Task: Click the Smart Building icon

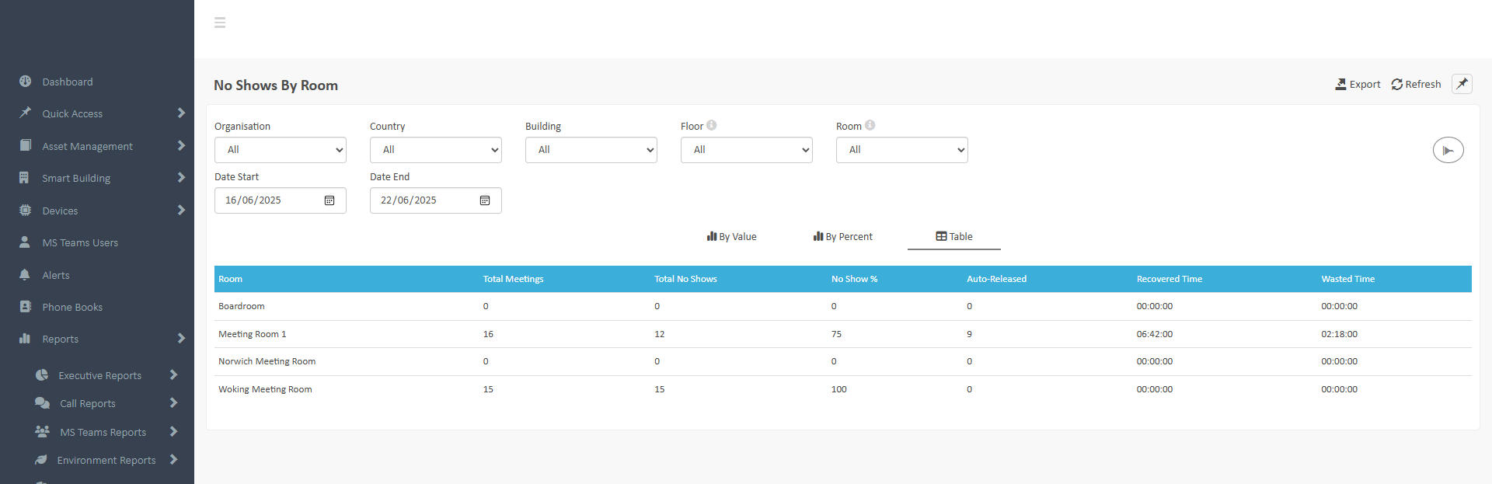Action: (25, 178)
